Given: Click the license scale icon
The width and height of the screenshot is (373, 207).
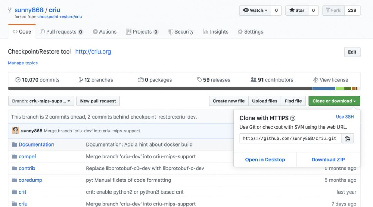Looking at the screenshot, I should coord(316,80).
